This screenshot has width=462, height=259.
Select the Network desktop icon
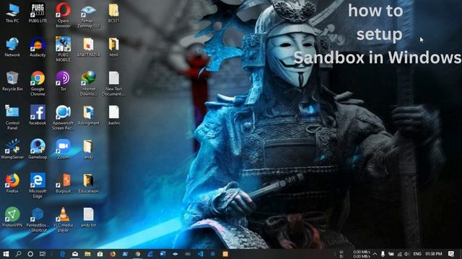12,47
